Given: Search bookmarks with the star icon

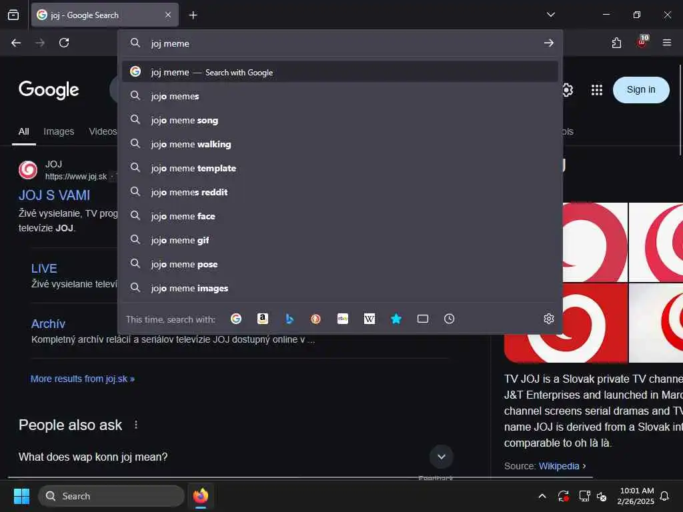Looking at the screenshot, I should point(396,319).
